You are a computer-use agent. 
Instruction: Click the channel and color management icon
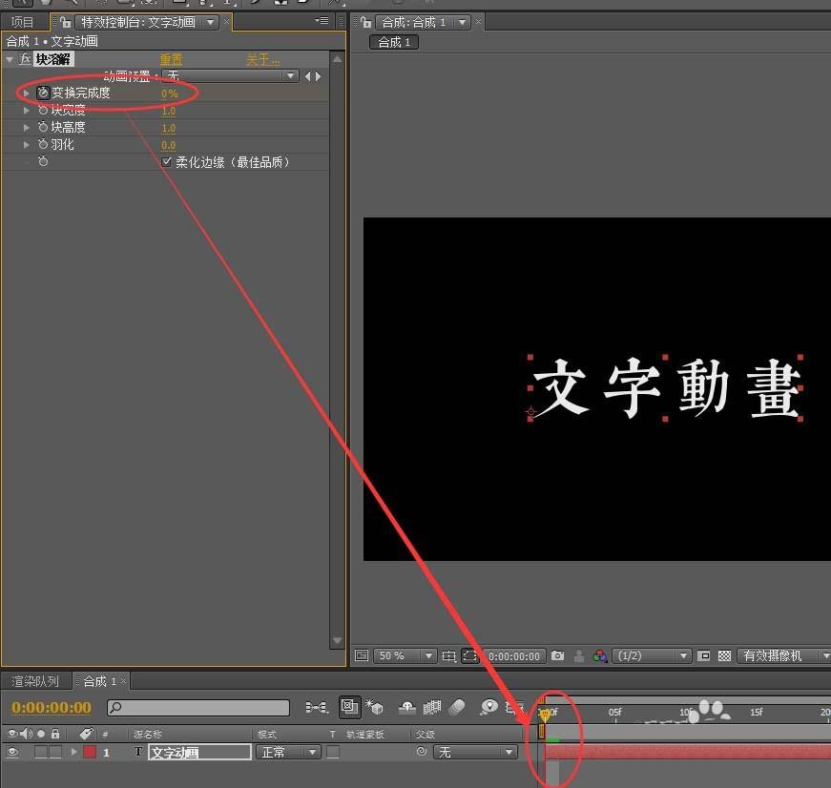(597, 655)
